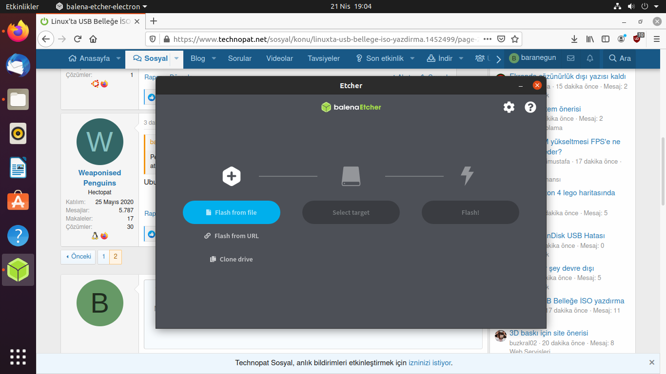Open the Blog navigation item
The height and width of the screenshot is (374, 666).
198,58
